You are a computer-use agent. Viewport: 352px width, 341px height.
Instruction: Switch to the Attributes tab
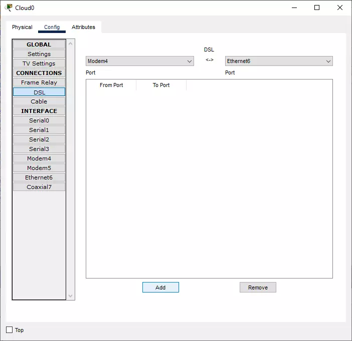(x=83, y=27)
